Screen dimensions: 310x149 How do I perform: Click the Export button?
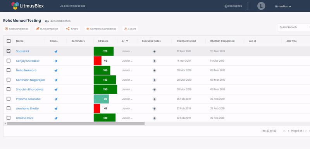tap(130, 29)
